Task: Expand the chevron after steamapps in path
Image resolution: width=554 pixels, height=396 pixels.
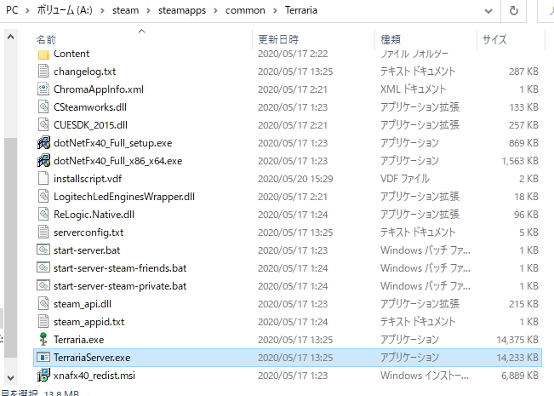Action: (215, 10)
